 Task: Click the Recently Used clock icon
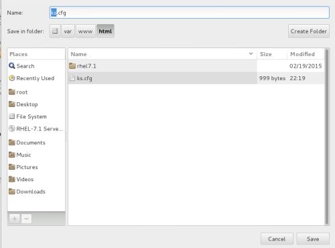coord(12,78)
